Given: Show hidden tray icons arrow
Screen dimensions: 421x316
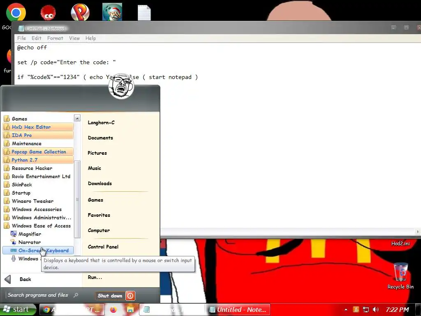Looking at the screenshot, I should [x=346, y=309].
